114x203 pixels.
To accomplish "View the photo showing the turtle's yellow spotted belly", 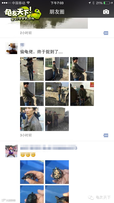I will pos(57,172).
